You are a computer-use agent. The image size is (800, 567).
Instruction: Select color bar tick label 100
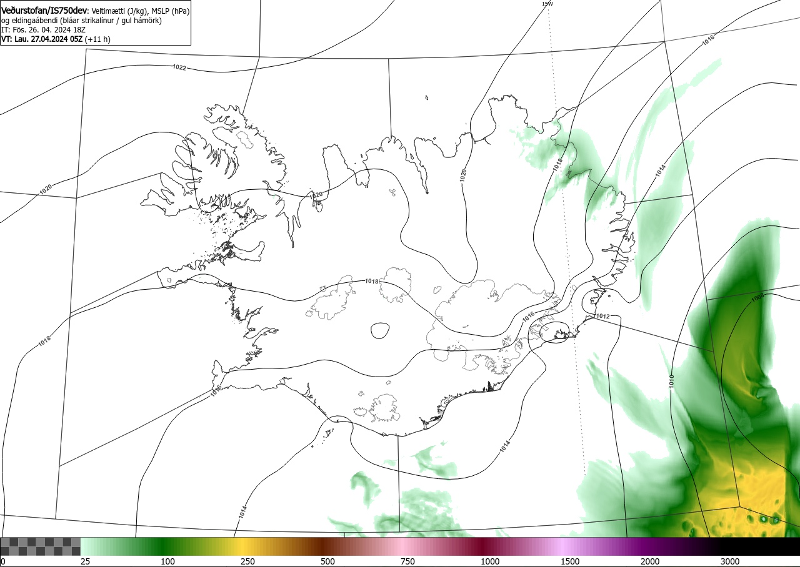(x=167, y=561)
